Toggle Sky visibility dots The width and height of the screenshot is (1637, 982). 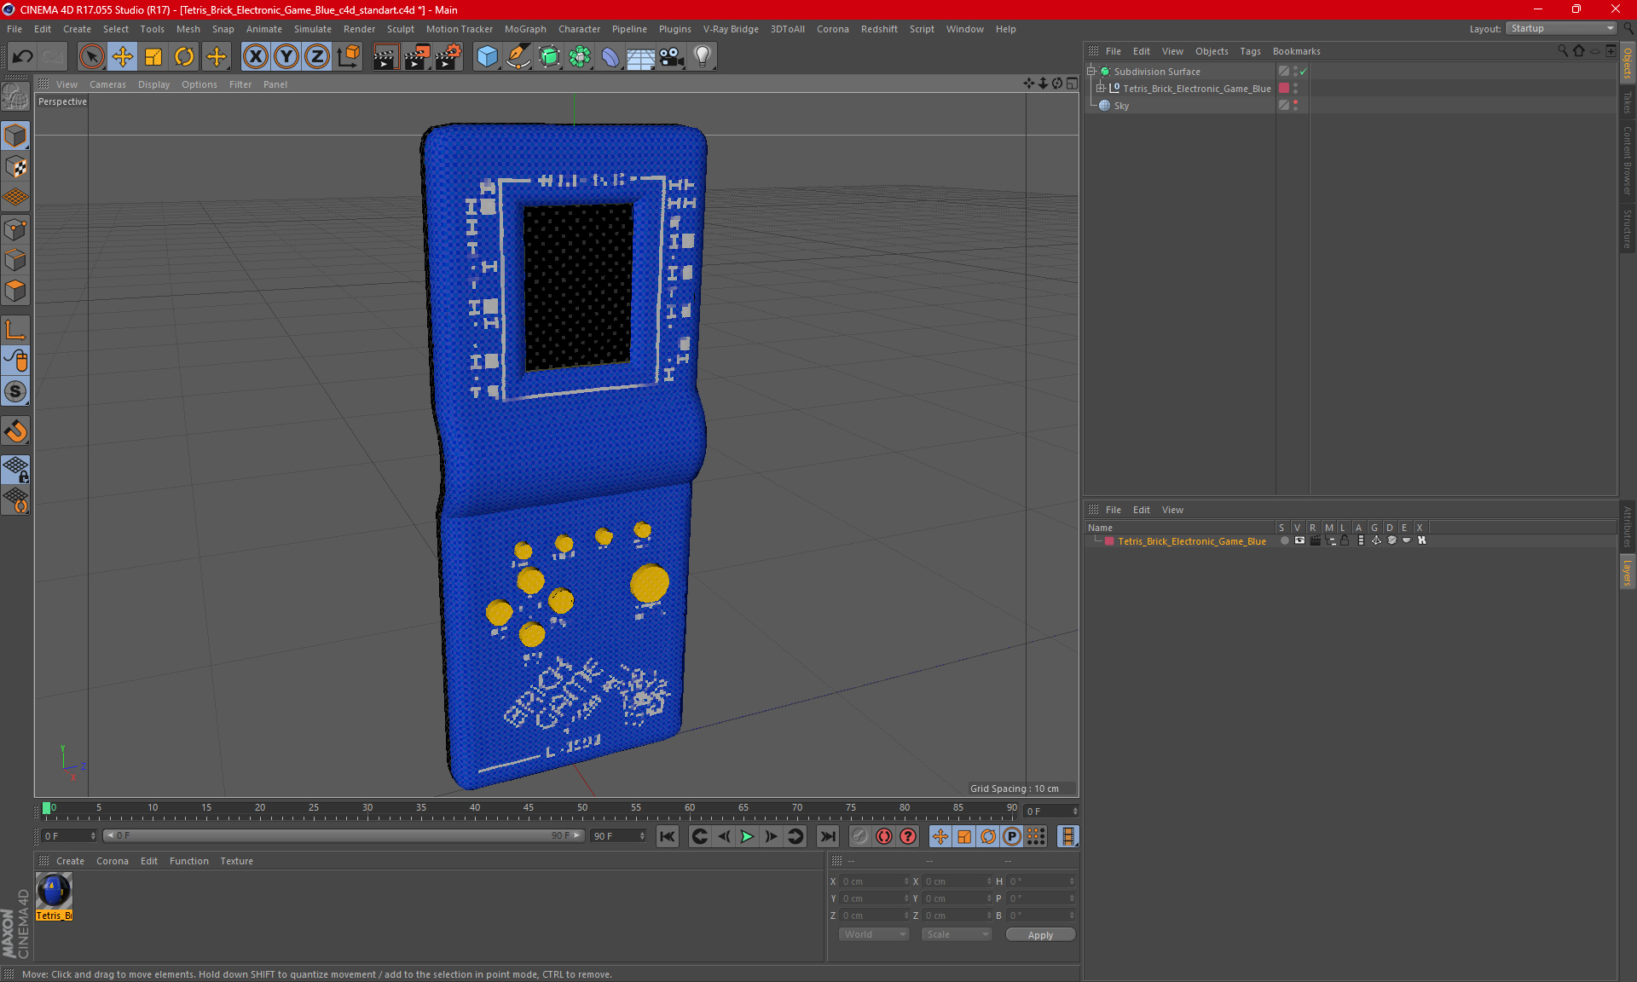[x=1296, y=106]
